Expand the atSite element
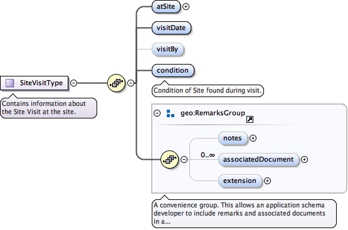The width and height of the screenshot is (348, 230). pos(186,7)
